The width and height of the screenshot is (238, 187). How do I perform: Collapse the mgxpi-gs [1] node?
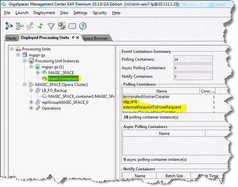(x=31, y=67)
